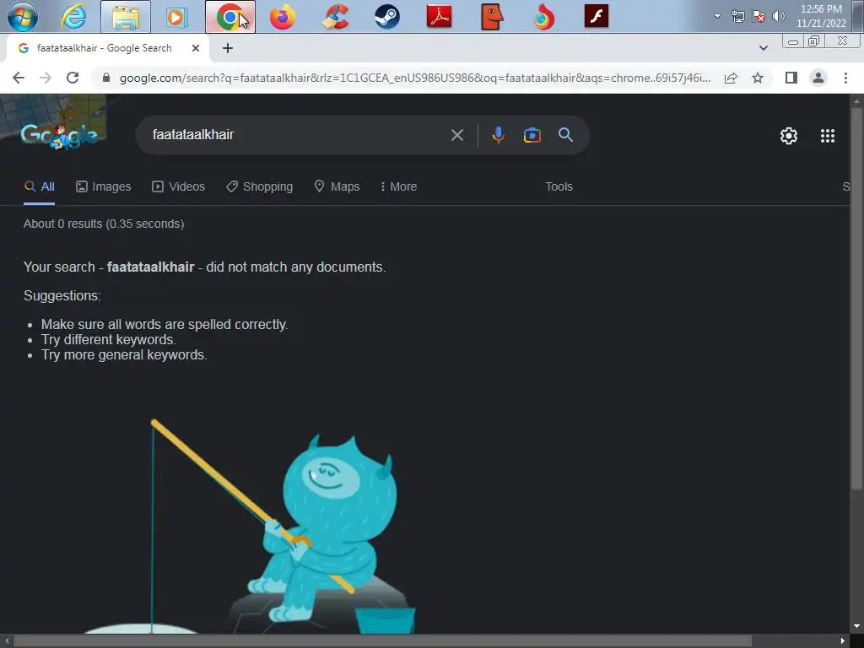This screenshot has height=648, width=864.
Task: Launch Internet Explorer from taskbar
Action: click(x=73, y=17)
